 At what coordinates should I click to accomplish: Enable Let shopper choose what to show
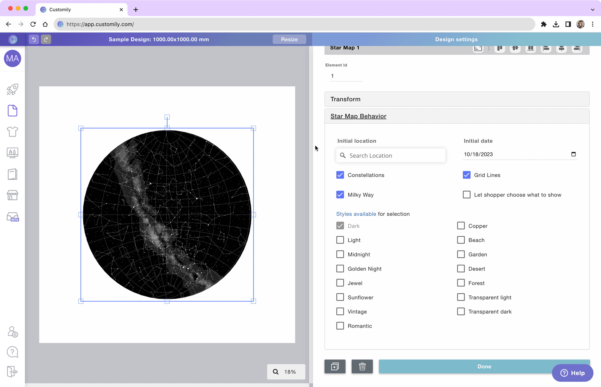(466, 195)
